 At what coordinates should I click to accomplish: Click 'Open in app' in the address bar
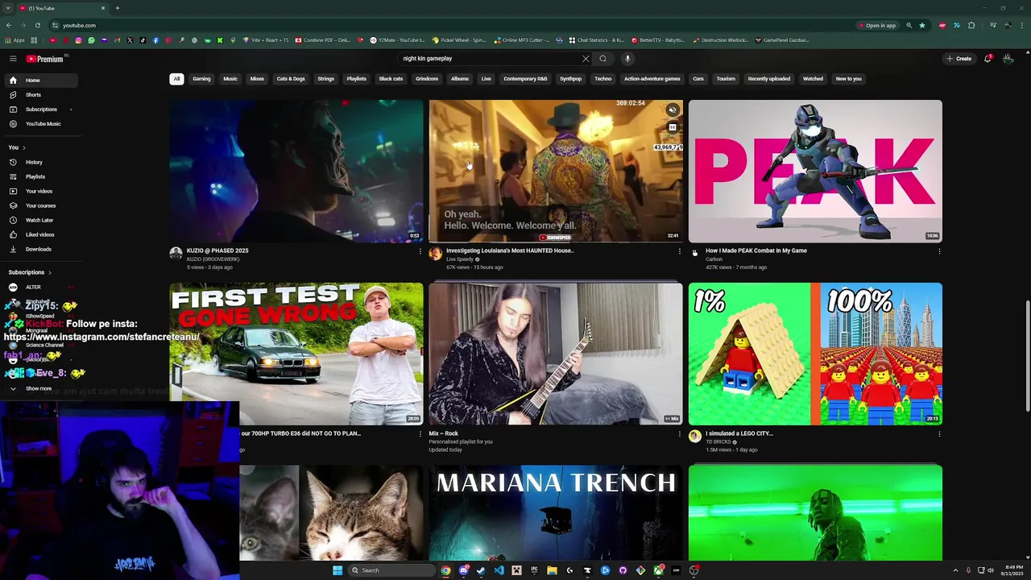click(x=876, y=25)
